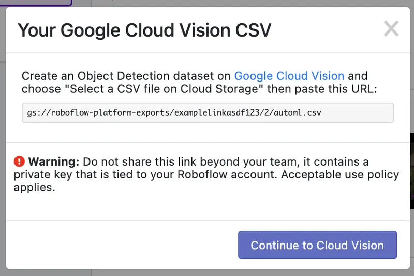This screenshot has height=276, width=414.
Task: Click the "Acceptable use policy" text
Action: 340,174
